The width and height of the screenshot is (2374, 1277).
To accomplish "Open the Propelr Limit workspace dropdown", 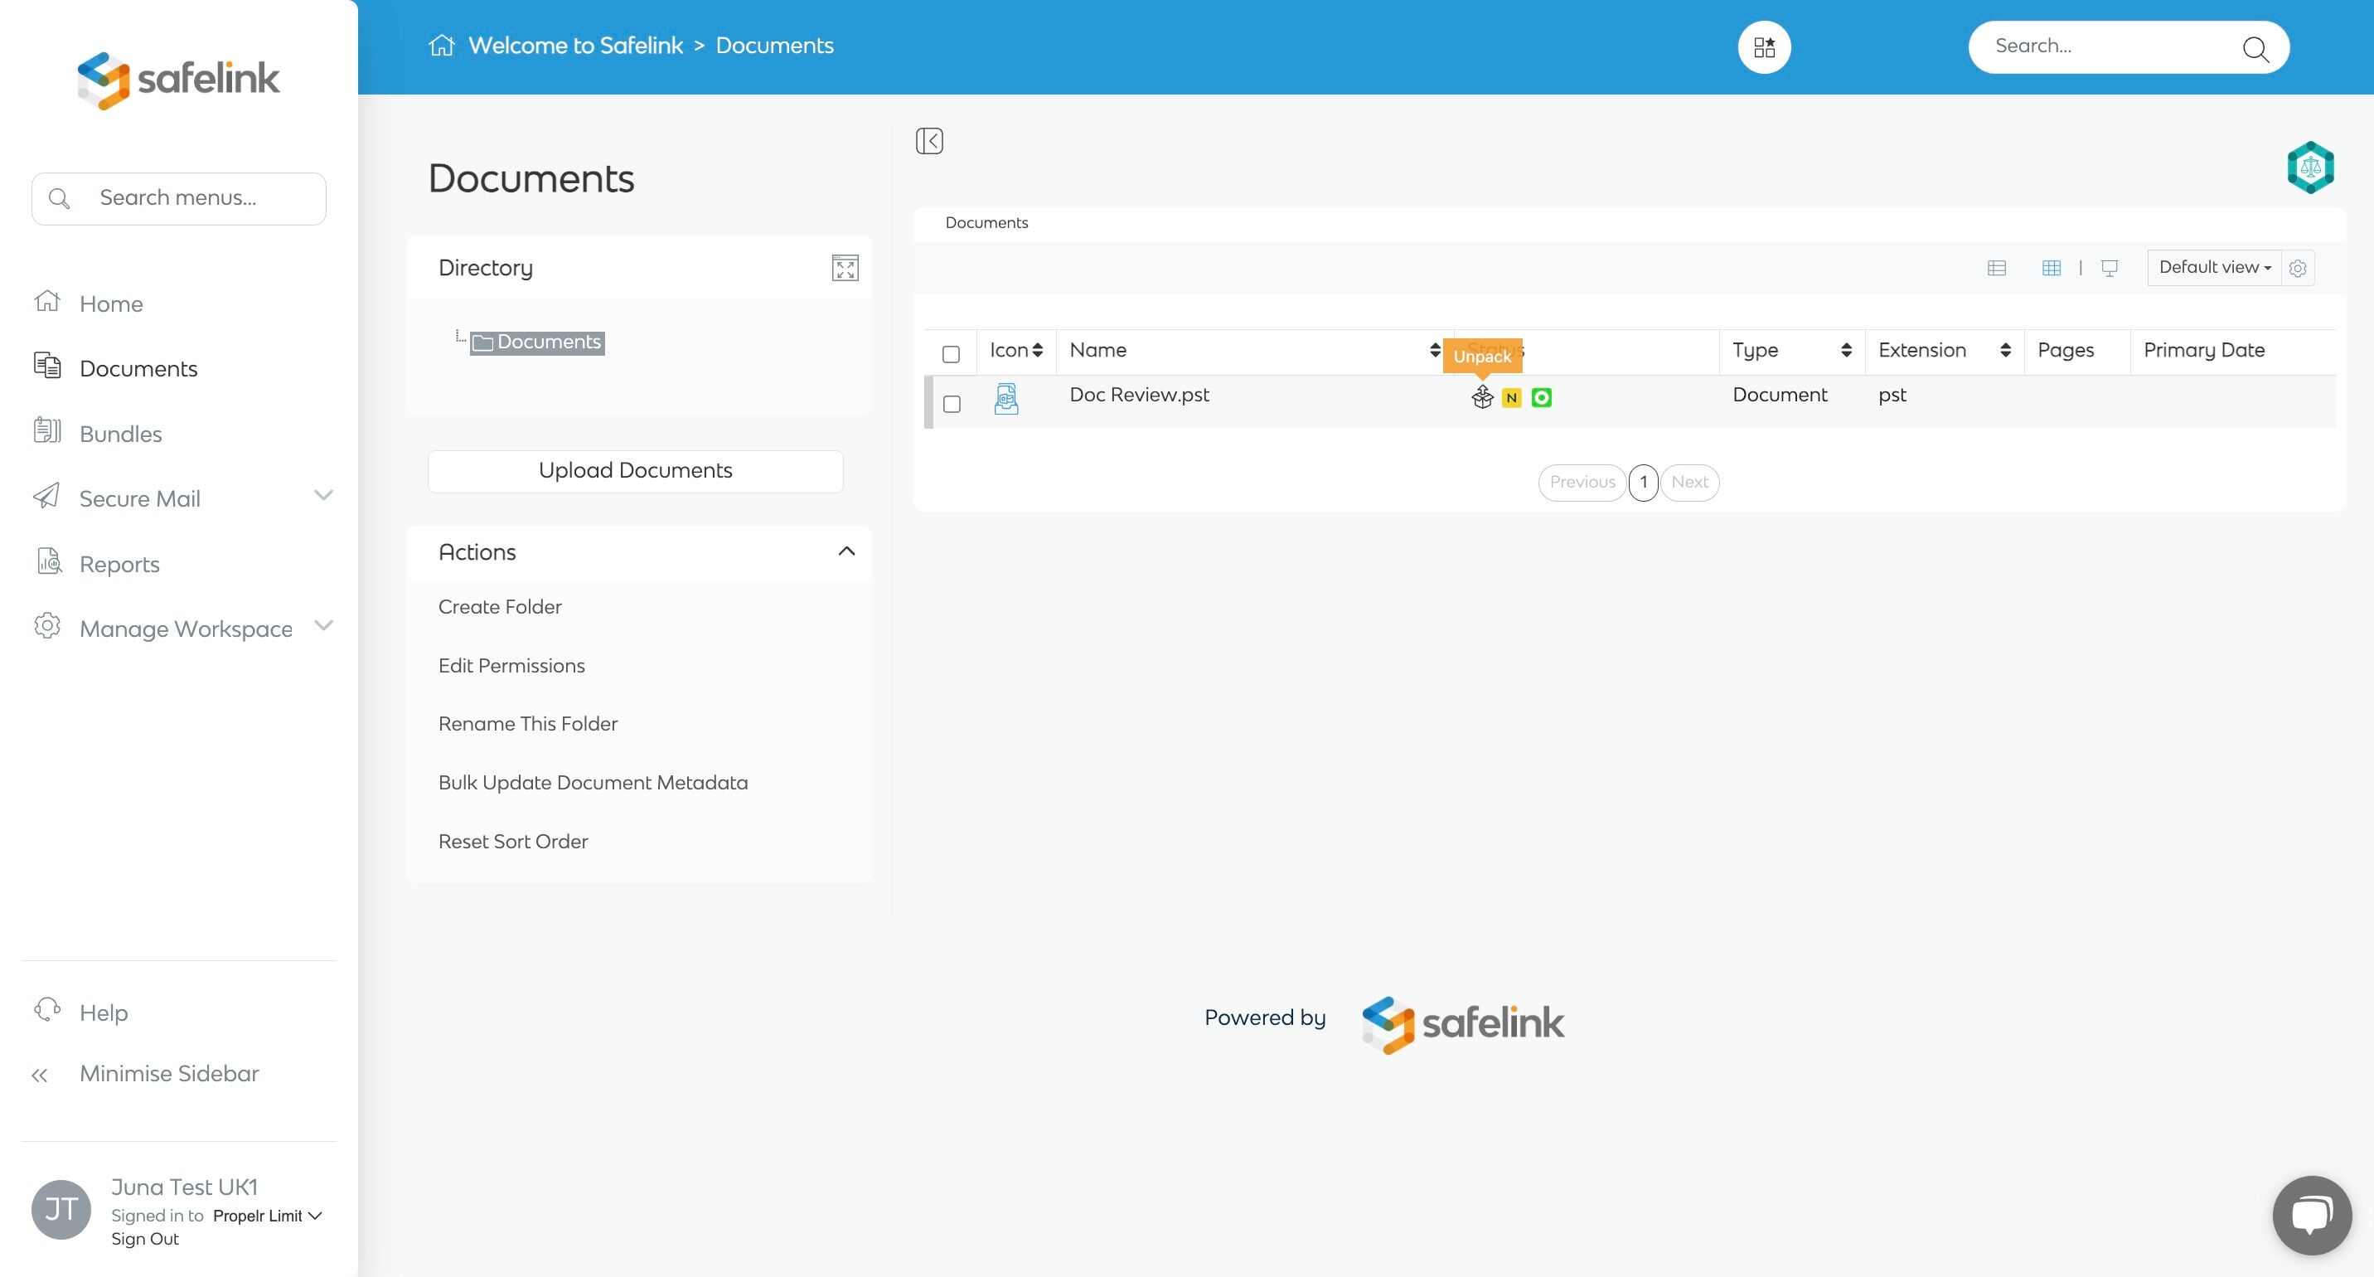I will pyautogui.click(x=267, y=1216).
